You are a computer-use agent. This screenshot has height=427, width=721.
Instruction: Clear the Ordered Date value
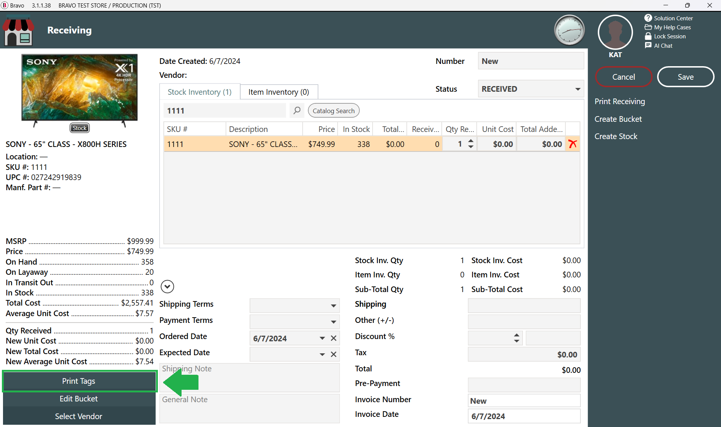(333, 338)
